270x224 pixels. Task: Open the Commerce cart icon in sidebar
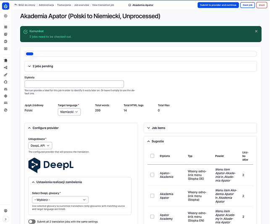click(6, 61)
